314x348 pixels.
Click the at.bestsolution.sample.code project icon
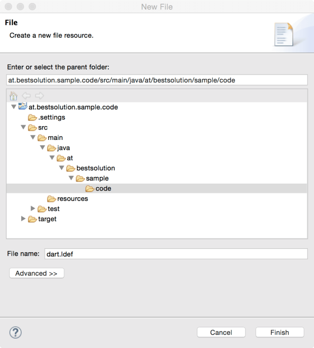(23, 107)
